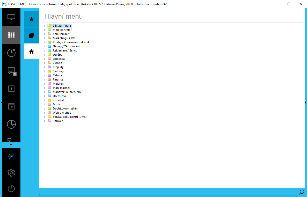Open settings gear icon in sidebar
The height and width of the screenshot is (197, 307).
tap(11, 173)
